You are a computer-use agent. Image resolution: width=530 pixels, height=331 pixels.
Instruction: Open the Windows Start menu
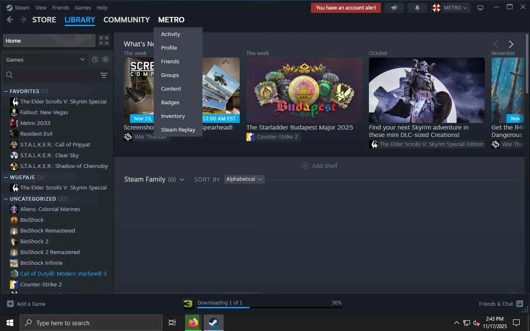pyautogui.click(x=10, y=323)
